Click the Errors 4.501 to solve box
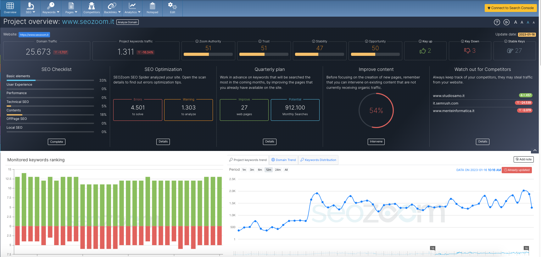 click(x=138, y=110)
